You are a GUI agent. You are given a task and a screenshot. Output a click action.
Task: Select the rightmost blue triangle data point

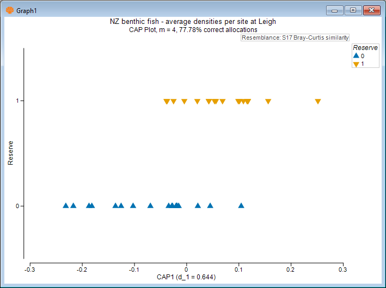coord(241,205)
